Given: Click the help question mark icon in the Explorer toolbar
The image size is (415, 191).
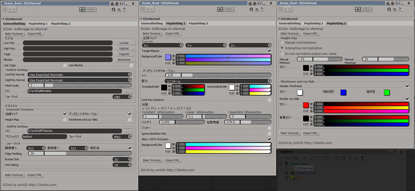Looking at the screenshot, I should [x=362, y=158].
